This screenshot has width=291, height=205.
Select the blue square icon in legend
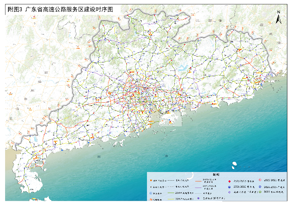coord(151,193)
